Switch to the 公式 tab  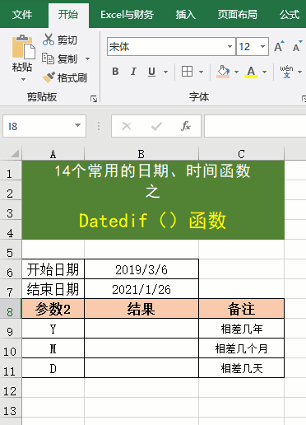(290, 15)
